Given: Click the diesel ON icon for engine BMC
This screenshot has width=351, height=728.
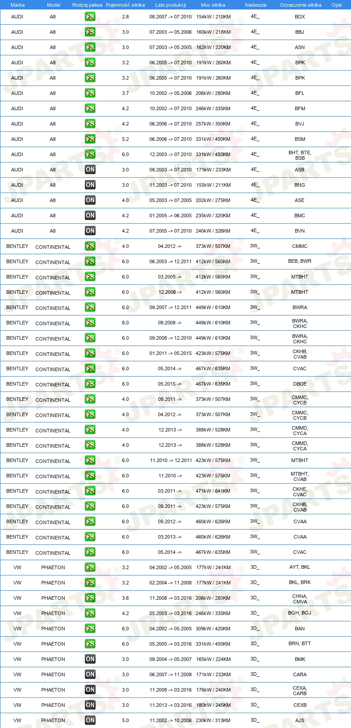Looking at the screenshot, I should click(90, 216).
